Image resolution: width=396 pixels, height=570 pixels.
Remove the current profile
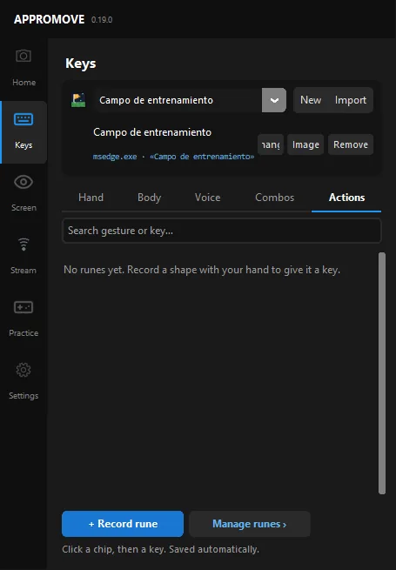[x=351, y=144]
